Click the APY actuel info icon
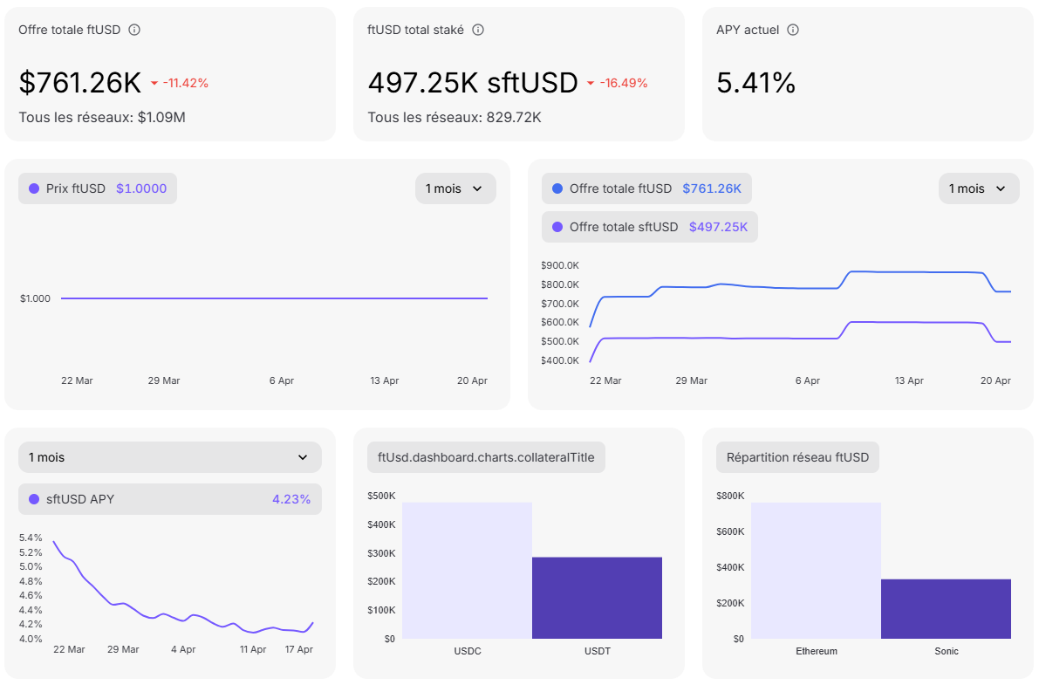This screenshot has height=685, width=1039. pos(793,30)
